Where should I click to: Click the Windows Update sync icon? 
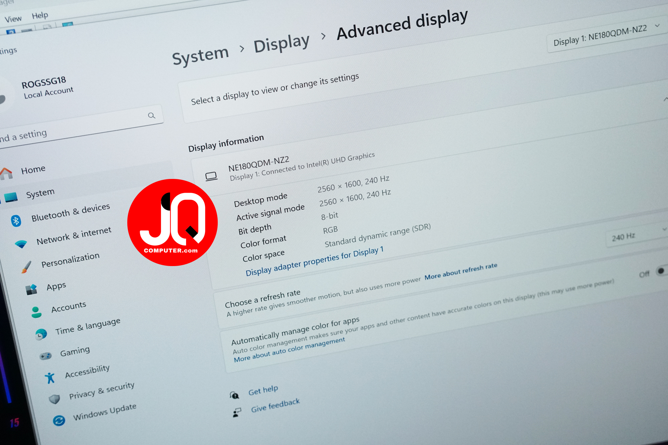[x=59, y=420]
